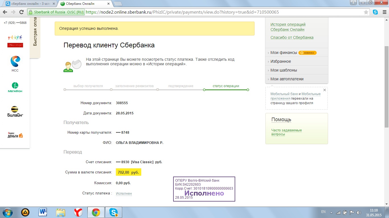Open the Спасибо от Сбербанка link
Screen dimensions: 389x218
coord(292,37)
